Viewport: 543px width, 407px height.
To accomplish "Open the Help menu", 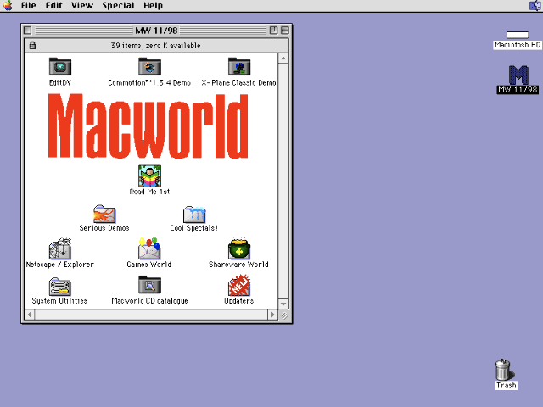I will click(153, 6).
